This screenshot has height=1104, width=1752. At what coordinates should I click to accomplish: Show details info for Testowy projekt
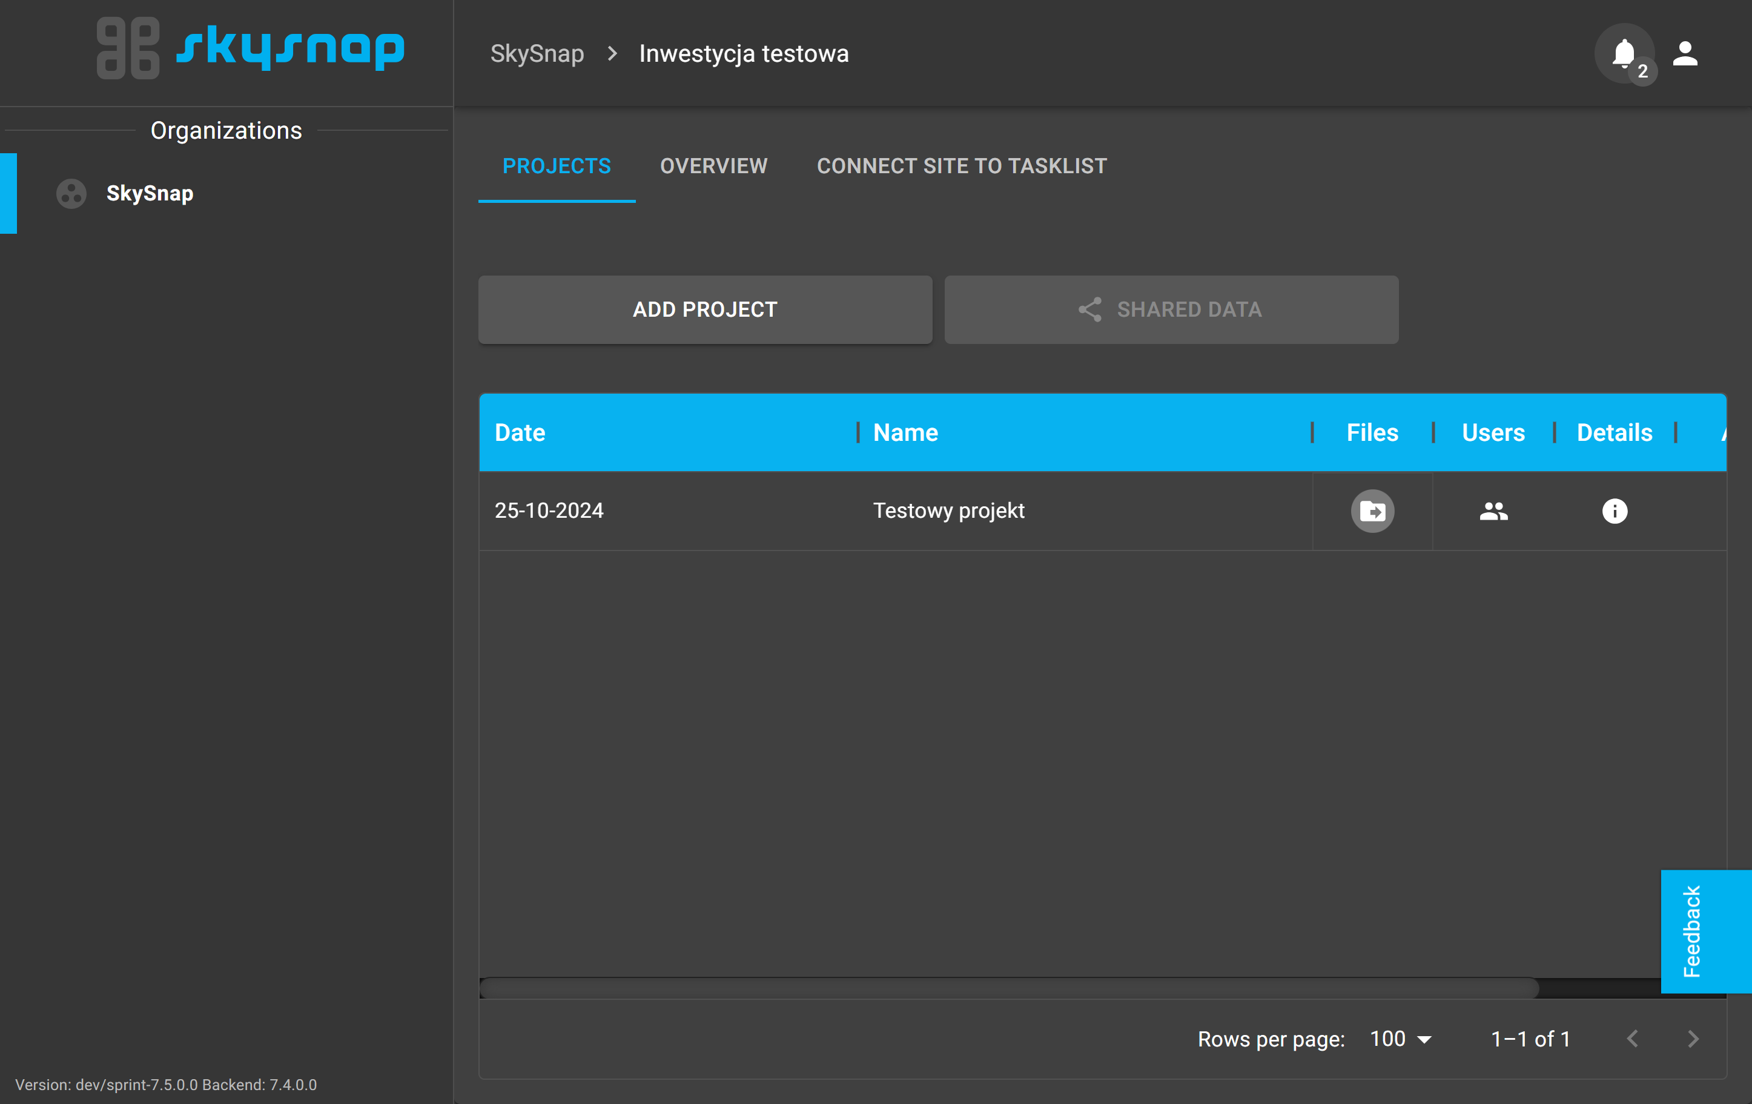(1615, 511)
